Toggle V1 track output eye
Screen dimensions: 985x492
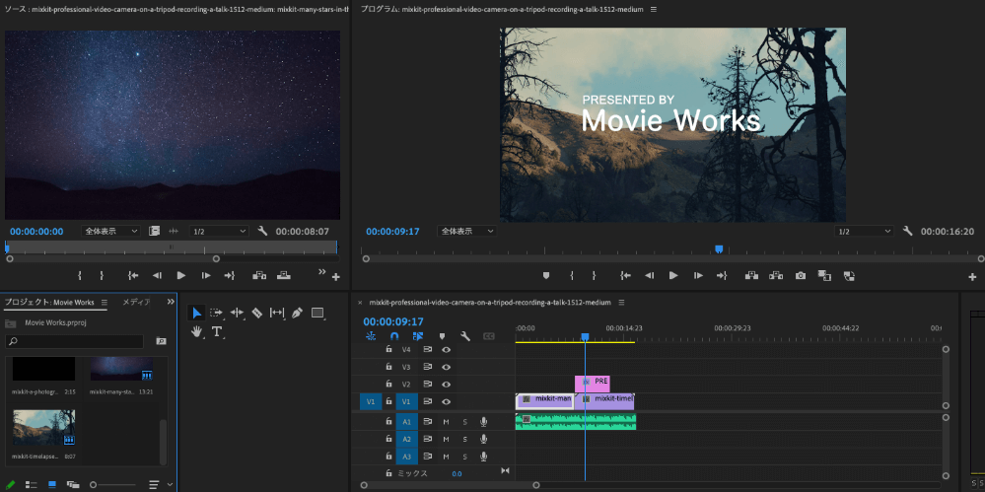tap(446, 401)
